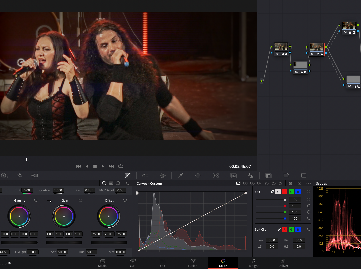The width and height of the screenshot is (361, 269).
Task: Expand the Curves panel view
Action: pyautogui.click(x=290, y=183)
